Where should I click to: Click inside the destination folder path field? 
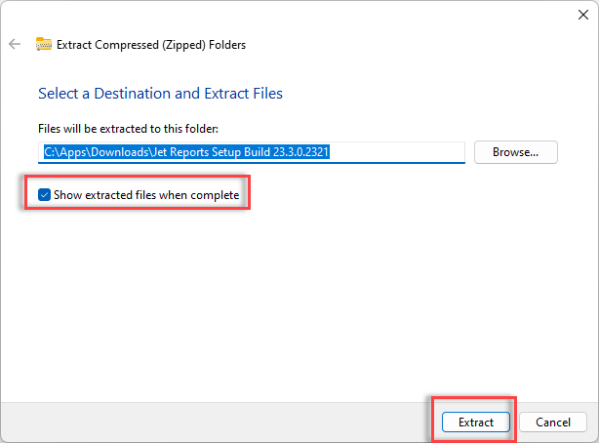(x=252, y=152)
